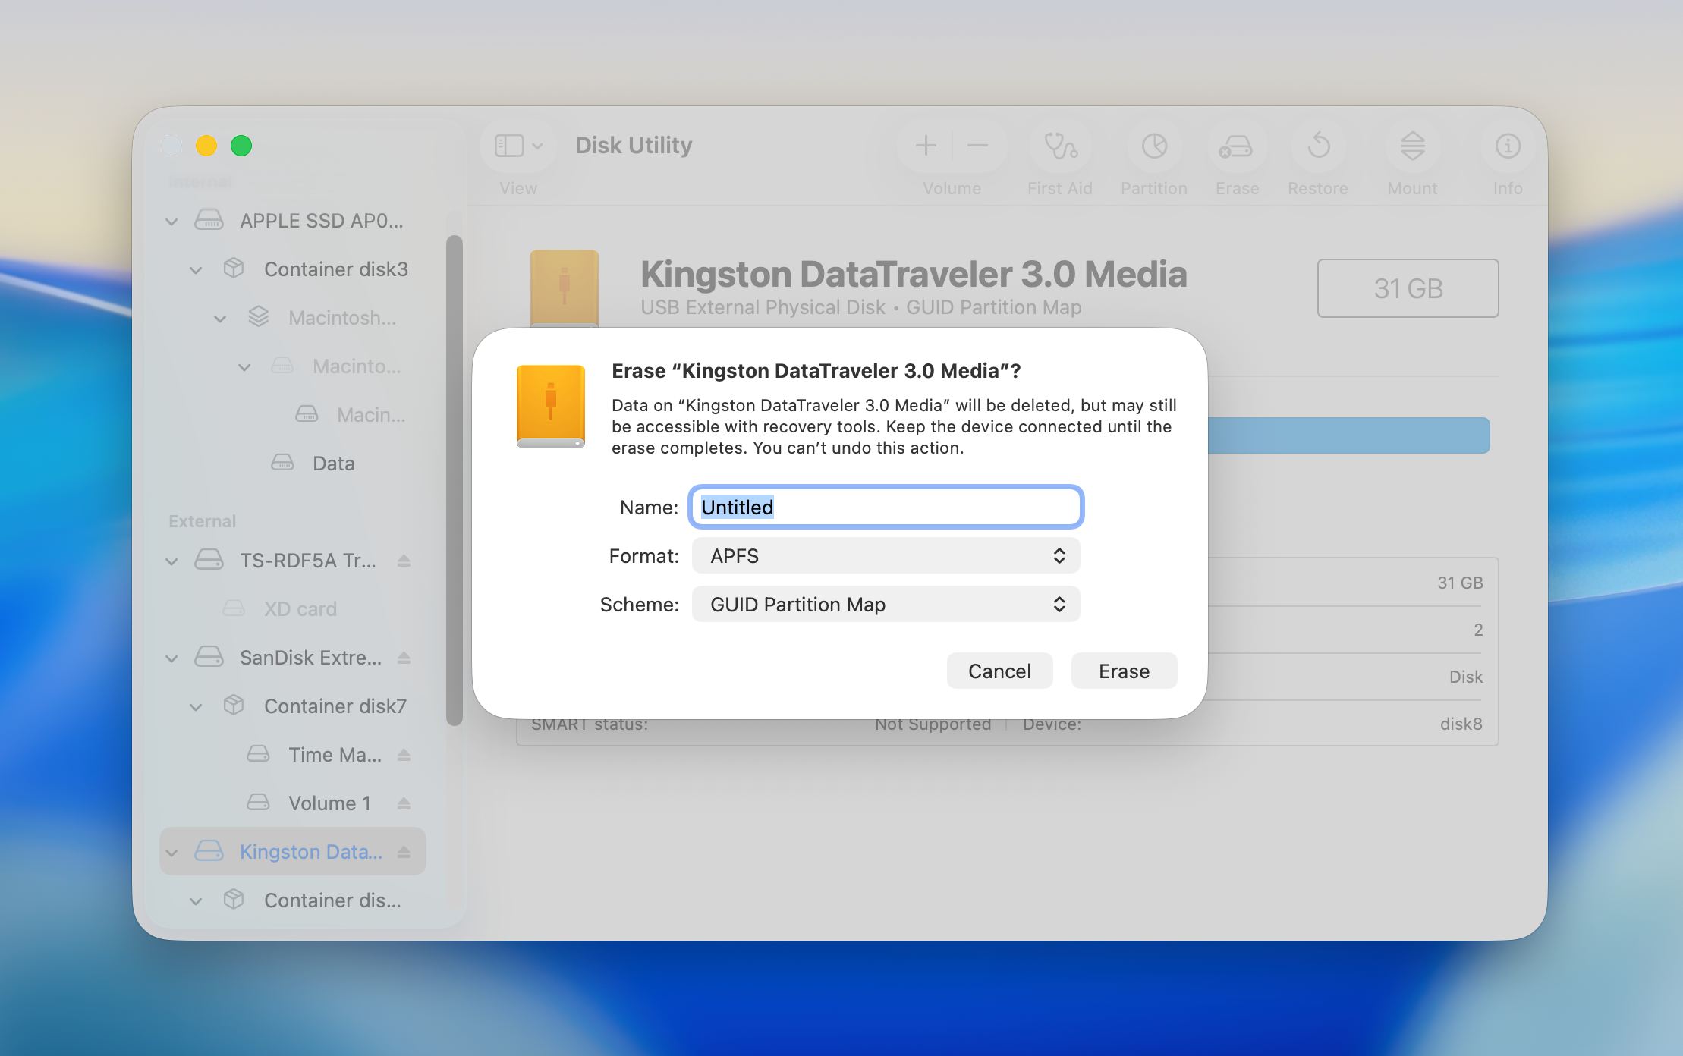
Task: Click the External section label
Action: point(203,521)
